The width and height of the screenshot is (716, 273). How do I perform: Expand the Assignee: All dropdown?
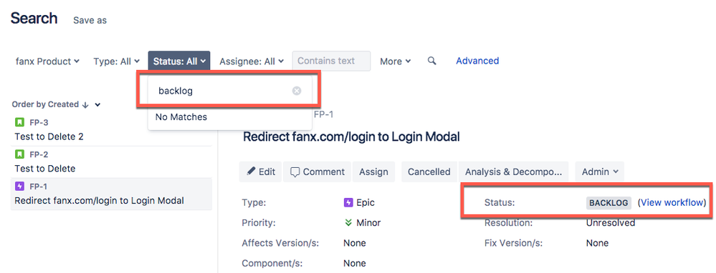pos(252,61)
